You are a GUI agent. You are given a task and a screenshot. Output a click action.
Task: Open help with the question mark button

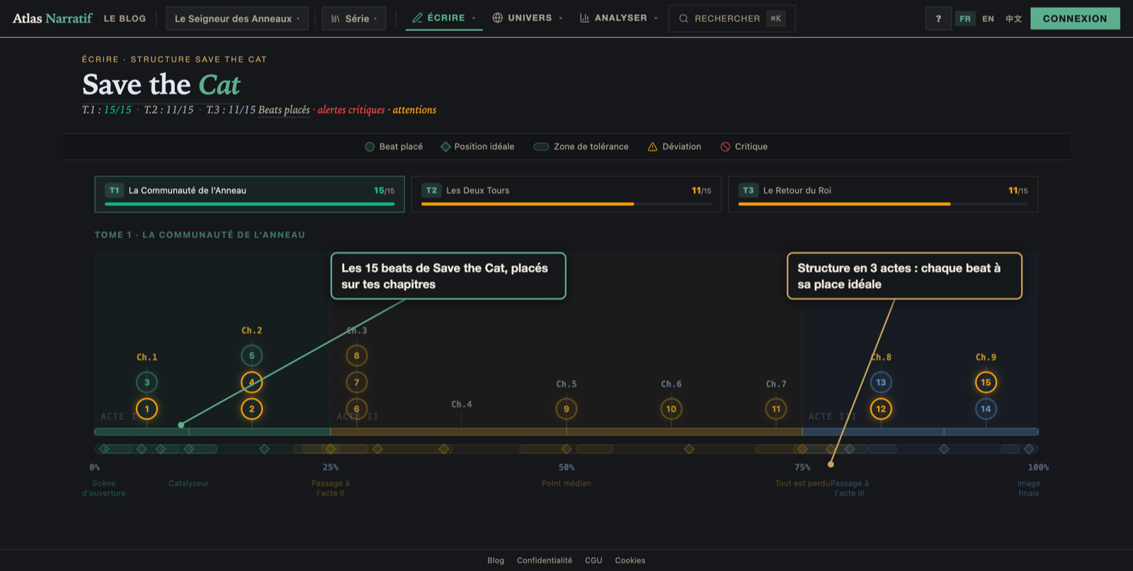pyautogui.click(x=938, y=18)
